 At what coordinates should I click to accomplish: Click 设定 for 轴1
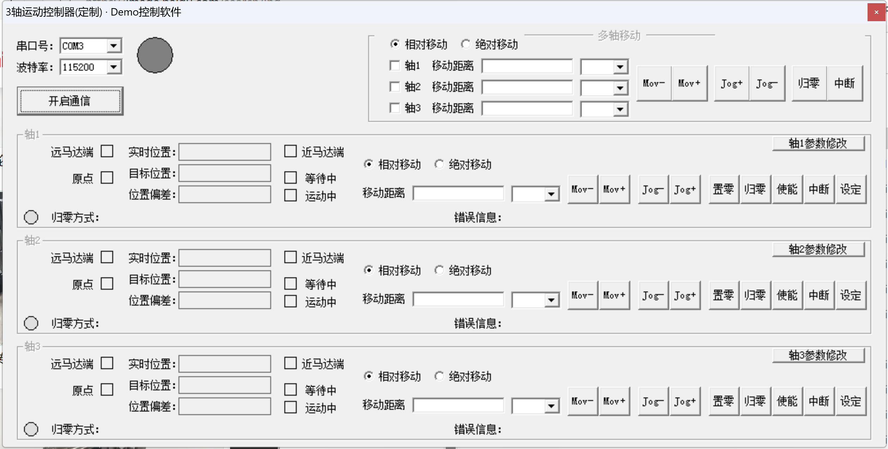[851, 189]
